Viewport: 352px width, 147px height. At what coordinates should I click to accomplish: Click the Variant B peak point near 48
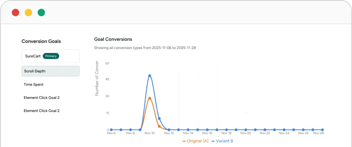[150, 76]
